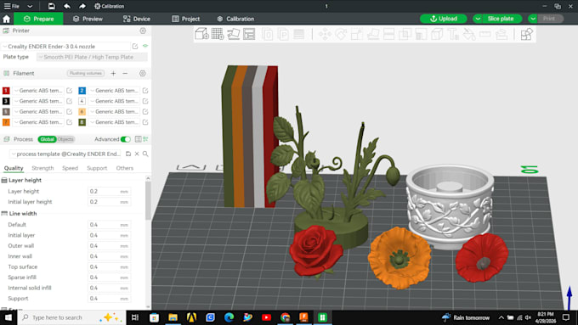Screen dimensions: 578x325
Task: Click filament 1 red color swatch
Action: pos(6,91)
